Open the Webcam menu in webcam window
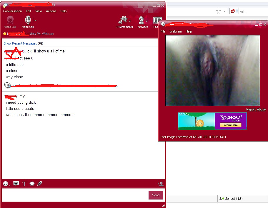268x208 pixels. pyautogui.click(x=176, y=31)
